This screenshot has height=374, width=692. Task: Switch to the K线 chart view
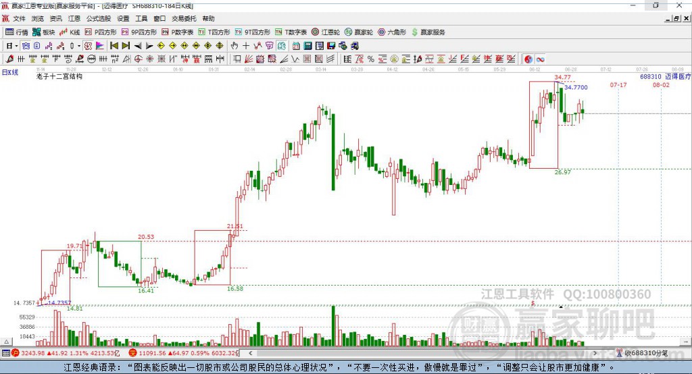pos(70,32)
